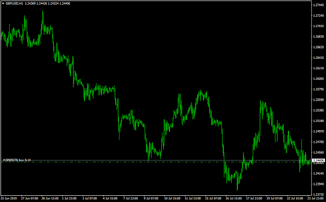Click the GBPUSD,H1 chart title
The height and width of the screenshot is (202, 326).
click(x=15, y=4)
